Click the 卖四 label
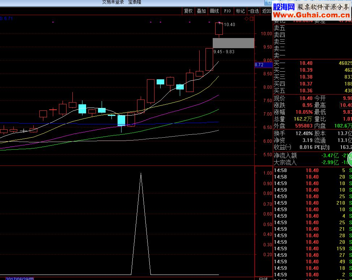The width and height of the screenshot is (352, 280). click(x=280, y=35)
